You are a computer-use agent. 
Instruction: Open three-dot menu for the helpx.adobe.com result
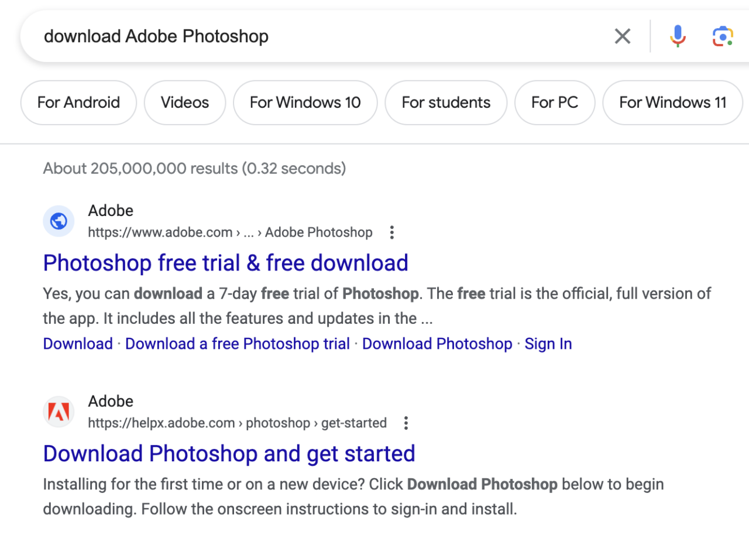point(406,423)
